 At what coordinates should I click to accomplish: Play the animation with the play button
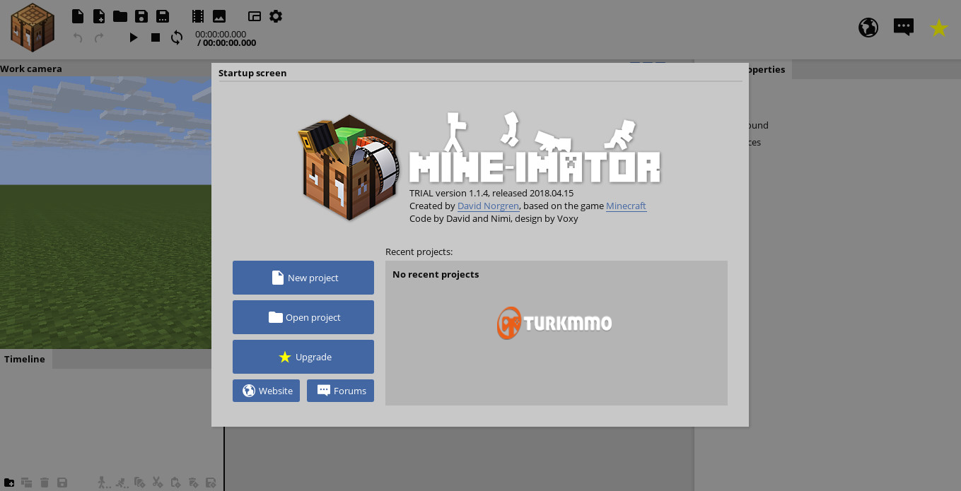(134, 37)
